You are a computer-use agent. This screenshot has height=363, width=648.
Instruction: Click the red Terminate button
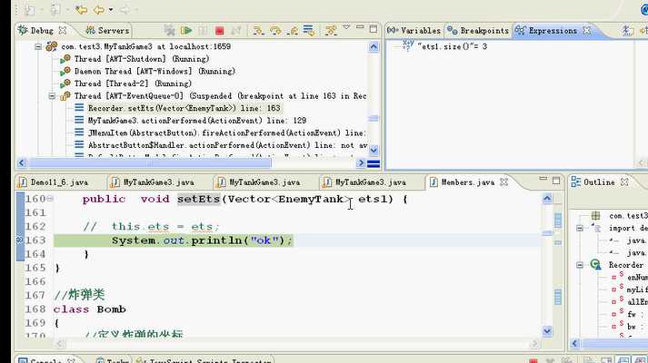point(219,31)
